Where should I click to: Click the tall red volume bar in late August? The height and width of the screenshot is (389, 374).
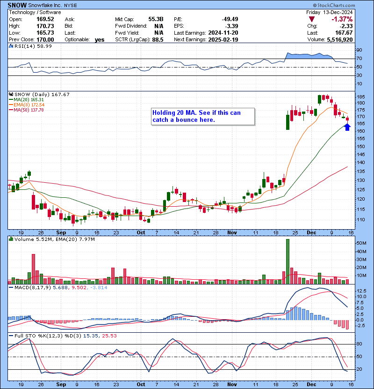(33, 269)
